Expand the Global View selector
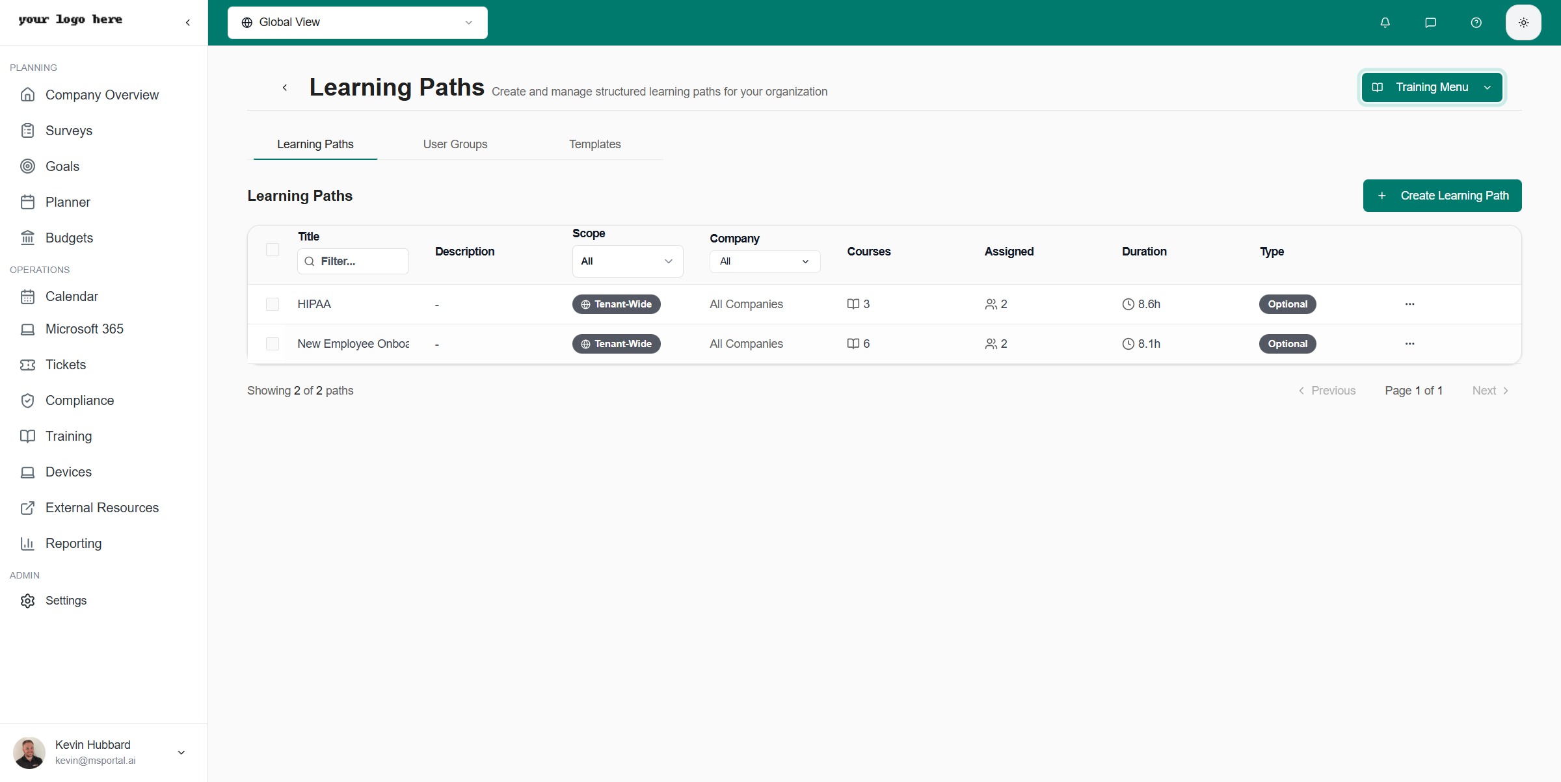Screen dimensions: 1561x782 click(x=357, y=22)
